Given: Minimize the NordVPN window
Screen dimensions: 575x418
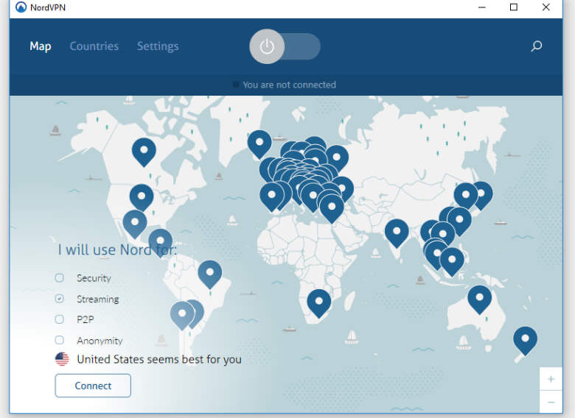Looking at the screenshot, I should point(482,7).
